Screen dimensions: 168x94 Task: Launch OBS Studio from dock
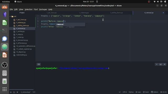click(4, 65)
